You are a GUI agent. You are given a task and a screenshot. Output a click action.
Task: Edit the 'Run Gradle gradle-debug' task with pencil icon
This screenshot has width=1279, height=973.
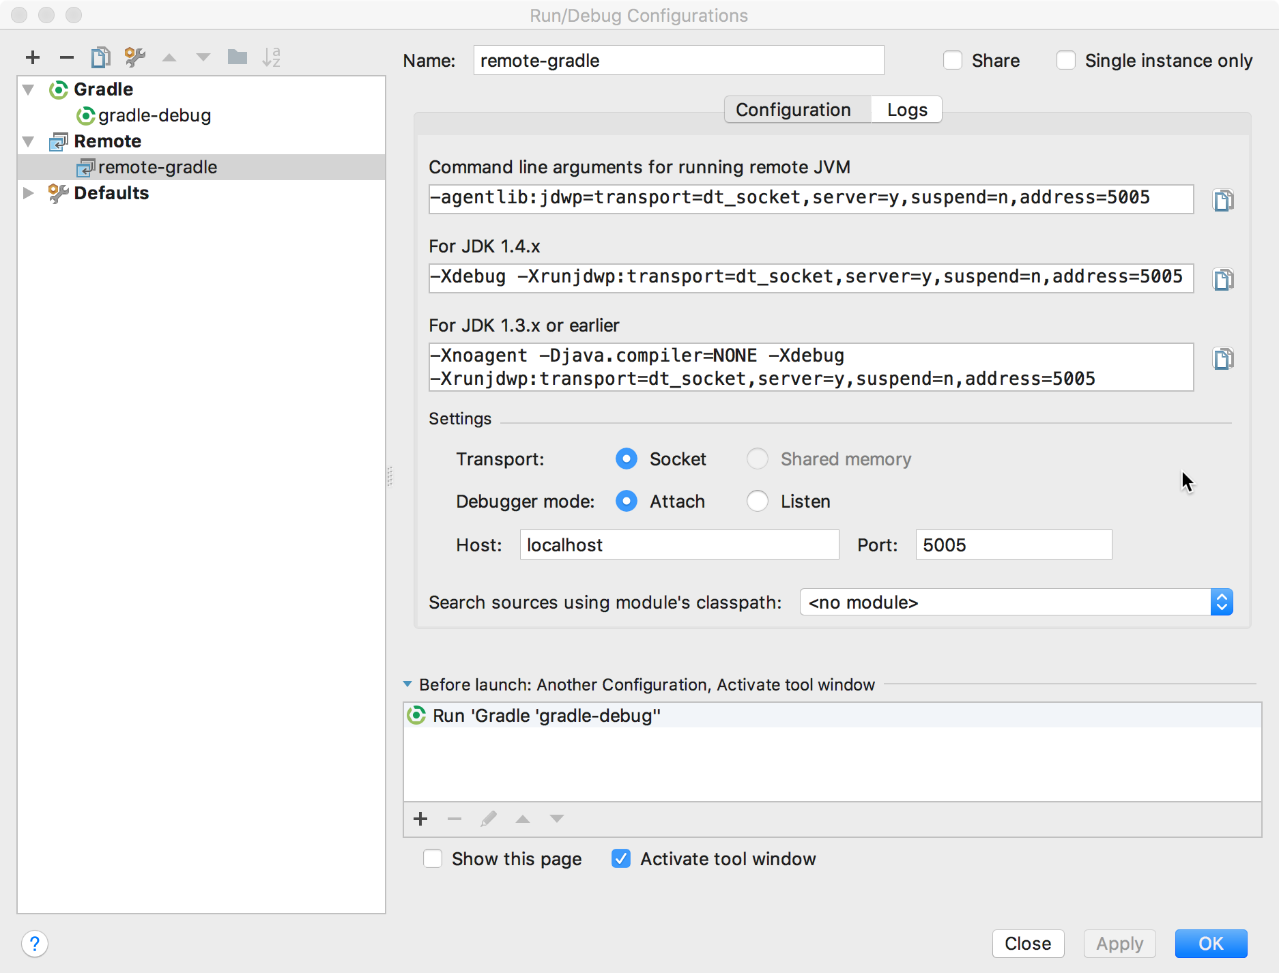(x=489, y=819)
